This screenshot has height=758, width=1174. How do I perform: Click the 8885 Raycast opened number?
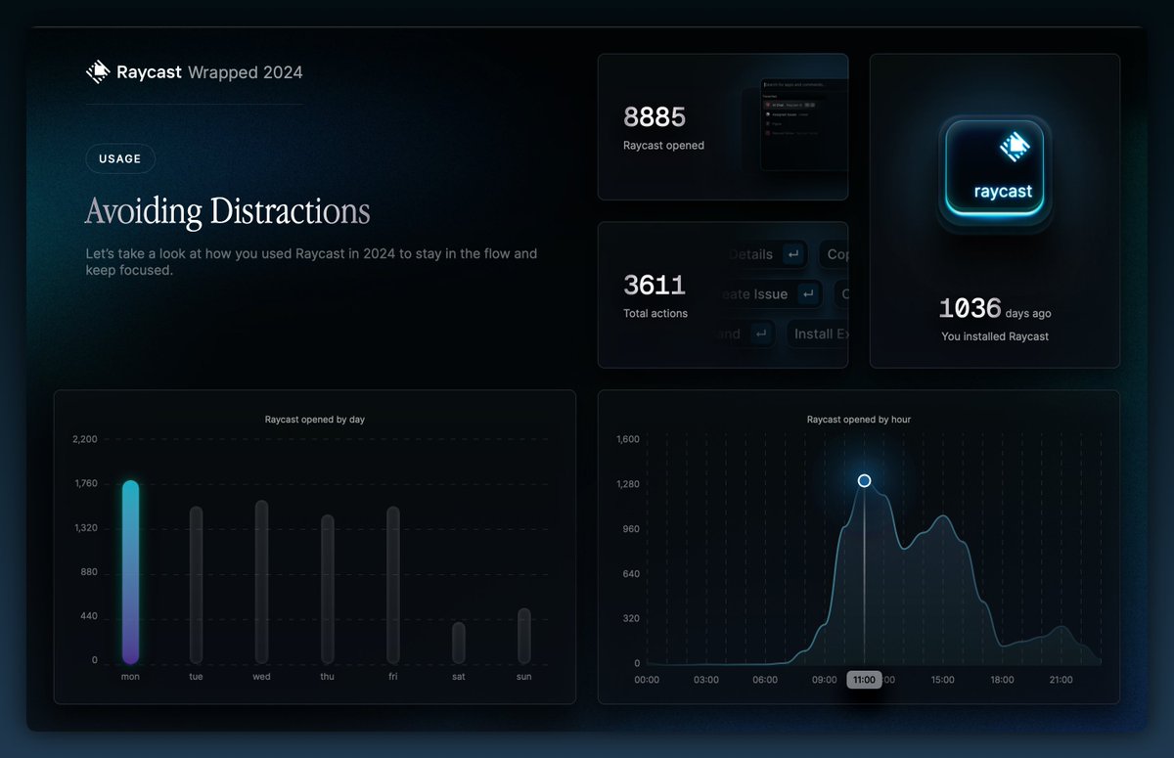tap(655, 117)
